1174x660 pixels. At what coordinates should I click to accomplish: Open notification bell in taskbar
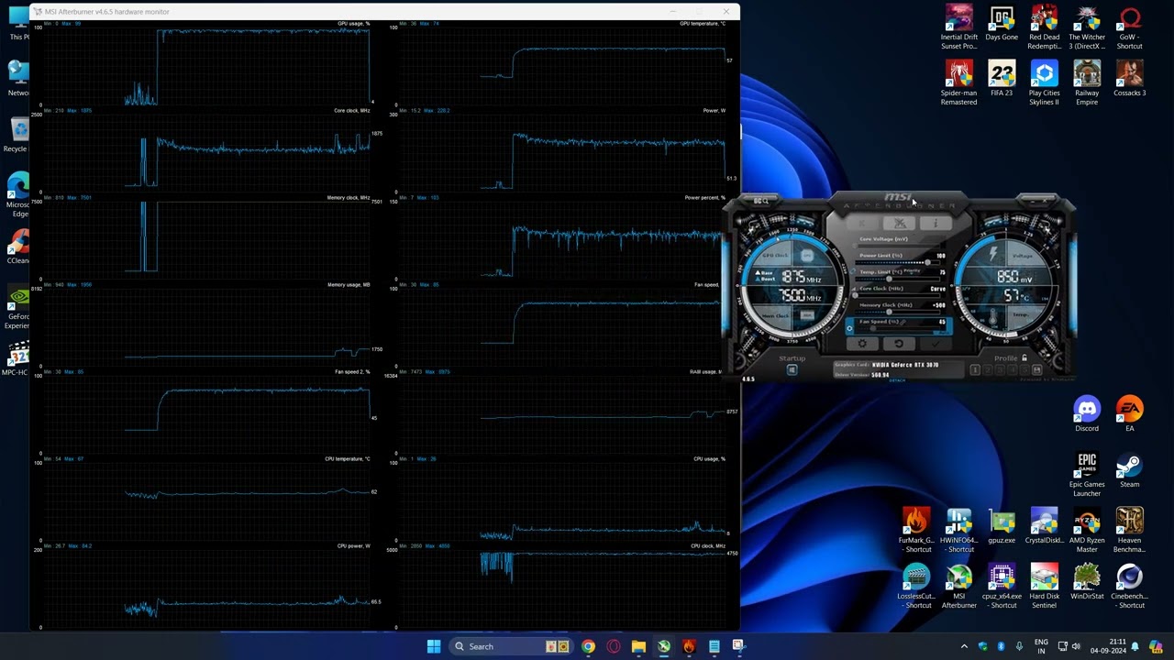point(1135,646)
